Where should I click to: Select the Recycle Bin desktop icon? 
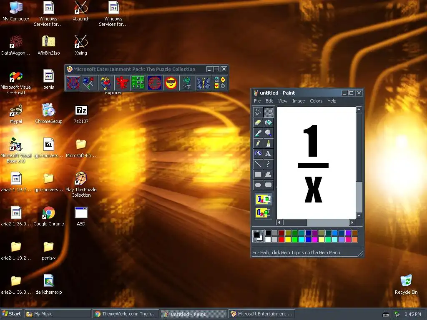click(406, 284)
